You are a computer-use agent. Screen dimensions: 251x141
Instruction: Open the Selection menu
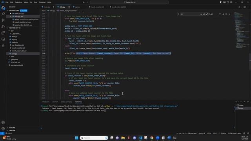(x=18, y=2)
